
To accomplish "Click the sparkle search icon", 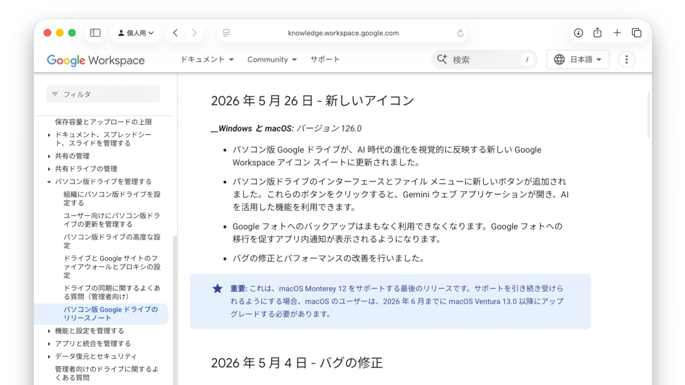I will click(x=442, y=59).
